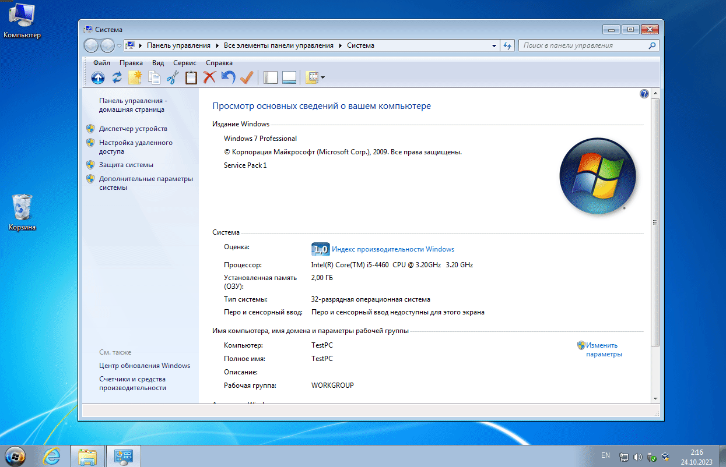Open the Файл menu
Image resolution: width=726 pixels, height=467 pixels.
(101, 63)
